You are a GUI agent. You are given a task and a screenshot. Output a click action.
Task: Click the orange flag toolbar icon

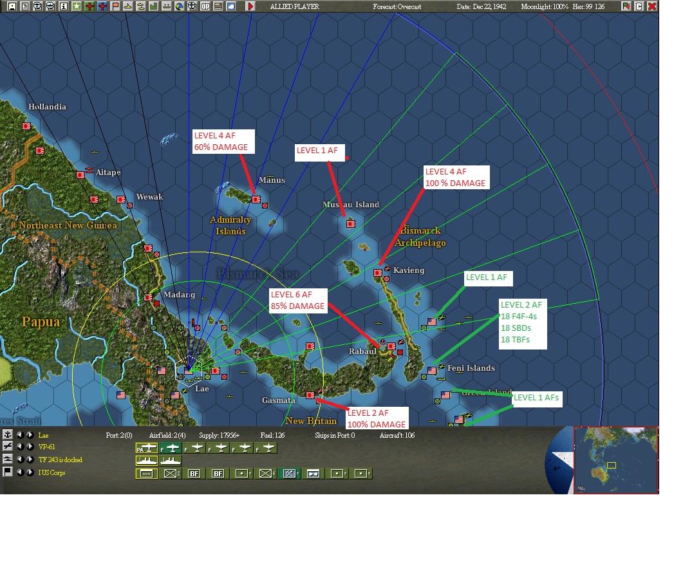pos(115,6)
